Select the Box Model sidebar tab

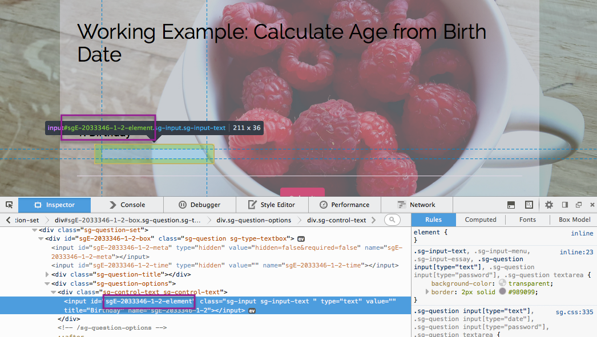click(x=574, y=220)
